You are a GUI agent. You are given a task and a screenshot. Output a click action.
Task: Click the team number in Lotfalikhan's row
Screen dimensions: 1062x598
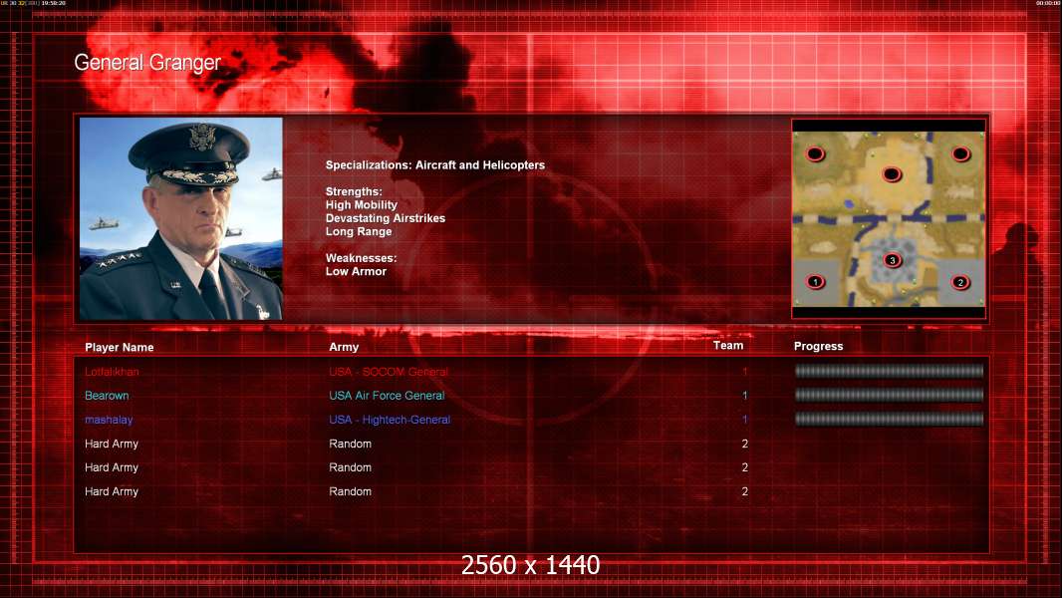(744, 372)
